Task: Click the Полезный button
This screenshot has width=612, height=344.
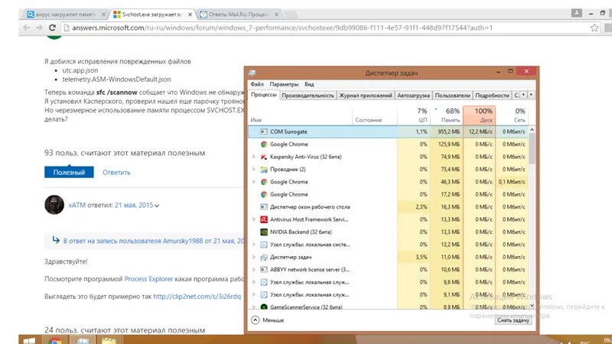Action: point(69,172)
